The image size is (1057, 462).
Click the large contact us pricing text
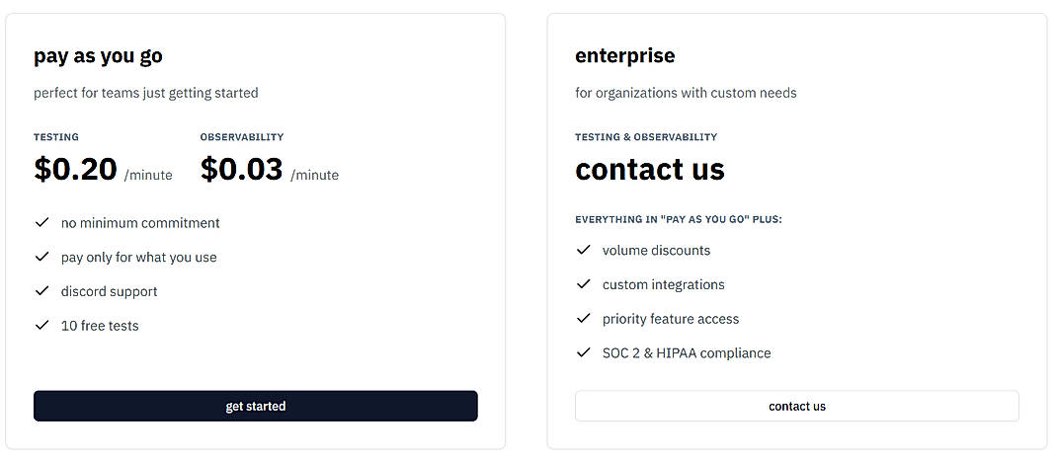(x=649, y=170)
